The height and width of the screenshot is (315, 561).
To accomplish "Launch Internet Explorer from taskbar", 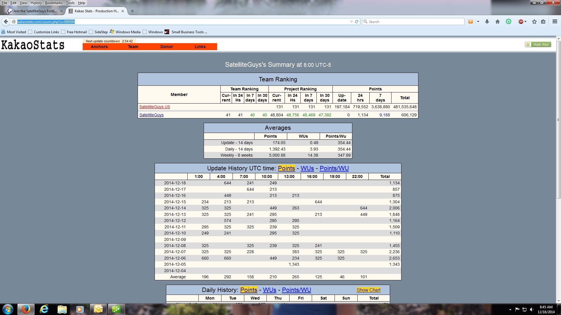I will (x=44, y=309).
